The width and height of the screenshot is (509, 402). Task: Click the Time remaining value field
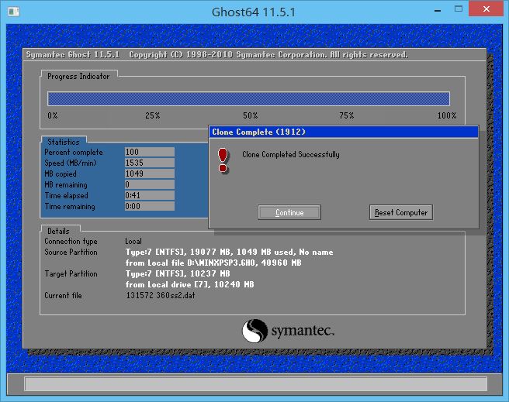click(149, 207)
